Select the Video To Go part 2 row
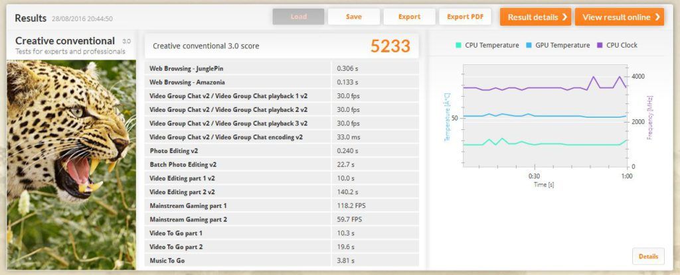Image resolution: width=680 pixels, height=275 pixels. [282, 247]
